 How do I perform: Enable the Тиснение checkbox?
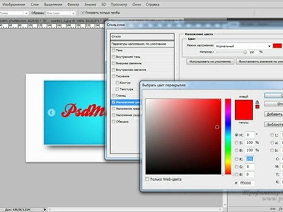[113, 76]
